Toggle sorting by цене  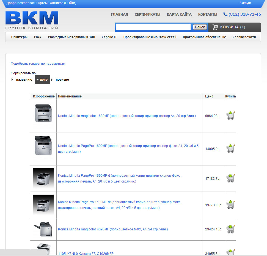(43, 80)
